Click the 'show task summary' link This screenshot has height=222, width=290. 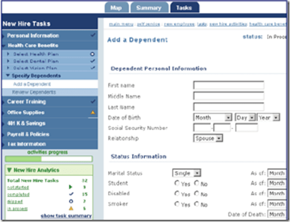66,216
